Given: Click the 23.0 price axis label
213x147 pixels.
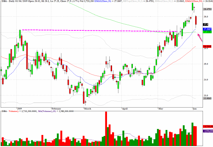Looking at the screenshot, I should pyautogui.click(x=206, y=96).
